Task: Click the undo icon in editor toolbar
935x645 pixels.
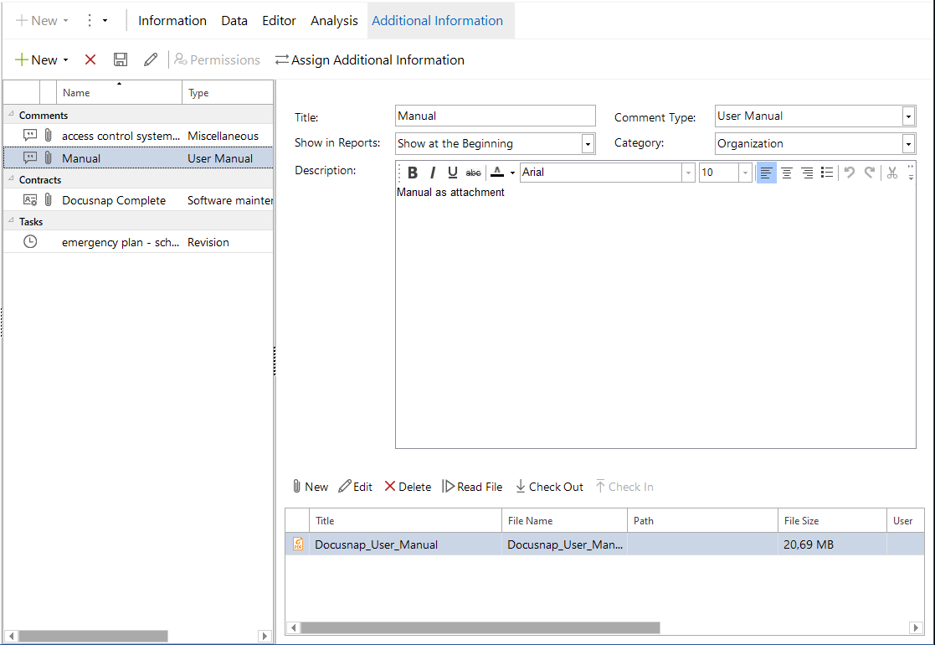Action: (x=850, y=173)
